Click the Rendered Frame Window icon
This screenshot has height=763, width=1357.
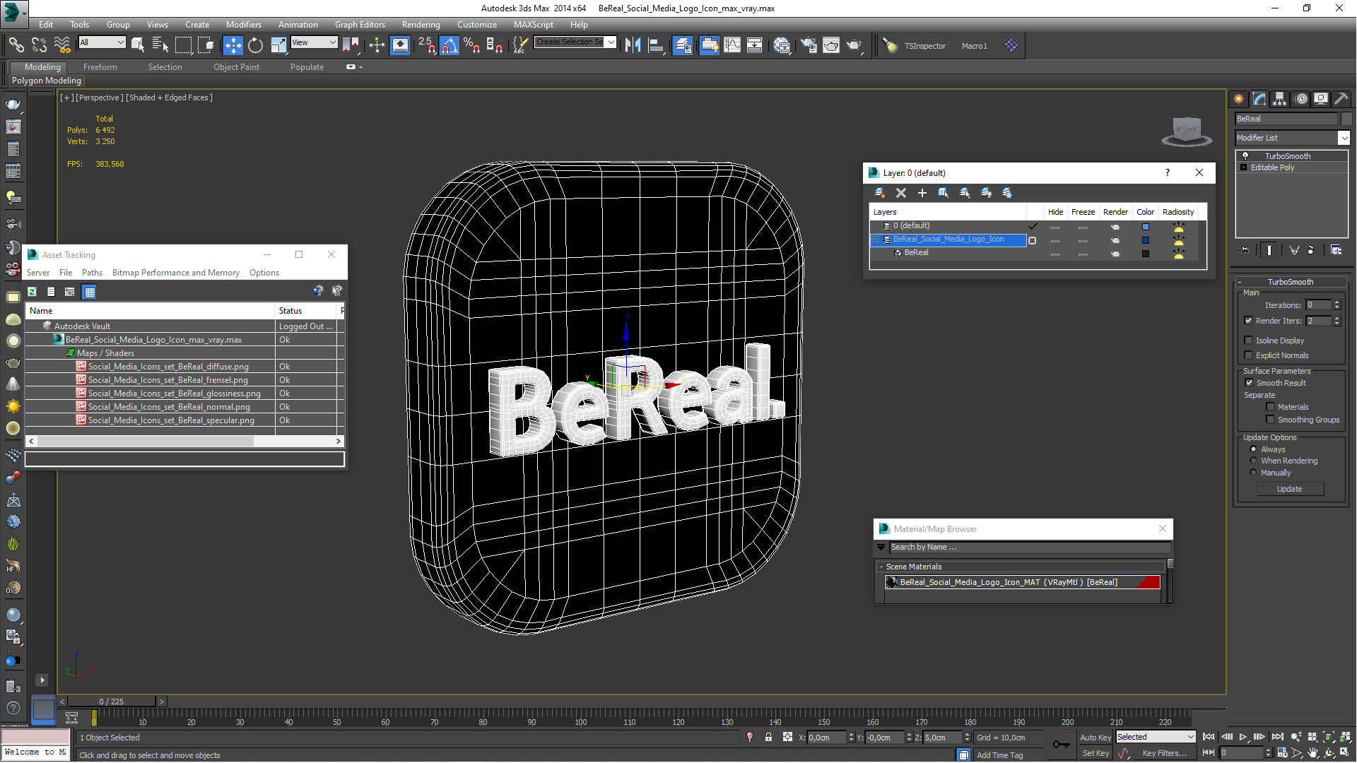tap(831, 45)
